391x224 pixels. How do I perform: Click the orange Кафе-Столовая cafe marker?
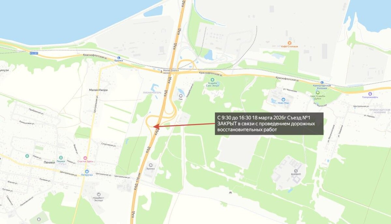(289, 43)
